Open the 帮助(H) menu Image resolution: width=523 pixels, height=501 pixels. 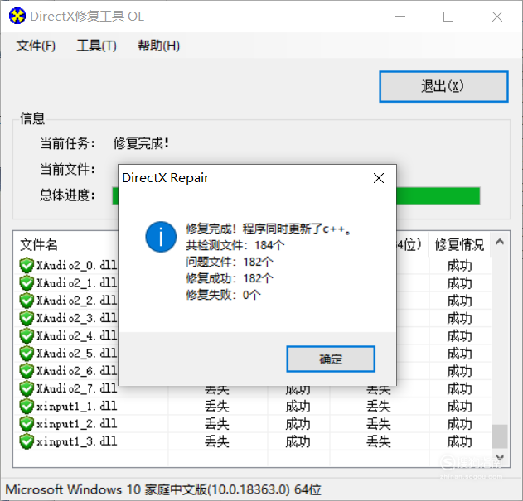pos(159,46)
